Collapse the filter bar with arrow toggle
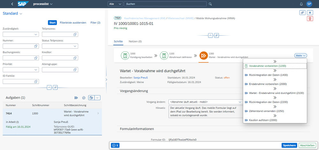Image resolution: width=319 pixels, height=150 pixels. [49, 87]
